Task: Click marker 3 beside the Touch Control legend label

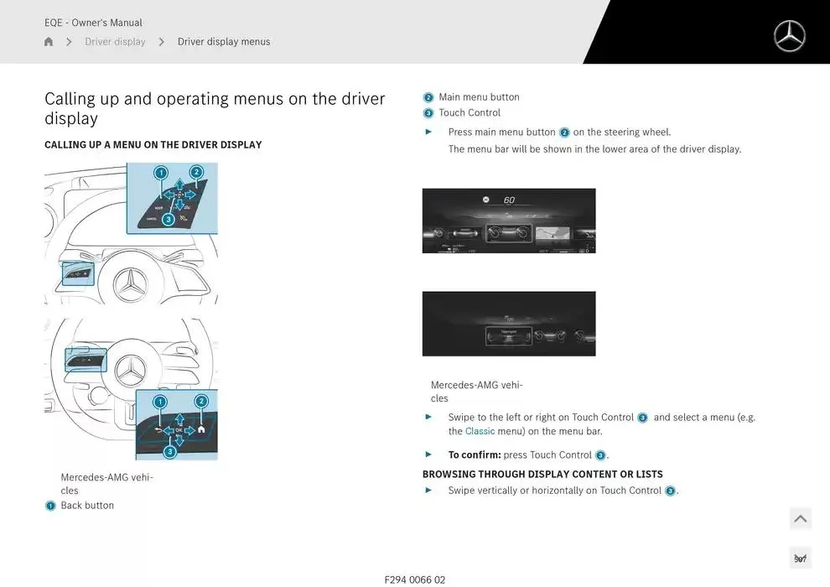Action: [x=428, y=113]
